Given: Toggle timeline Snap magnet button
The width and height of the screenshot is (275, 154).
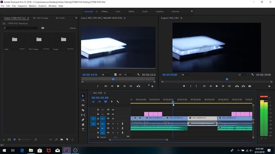Looking at the screenshot, I should tap(99, 102).
